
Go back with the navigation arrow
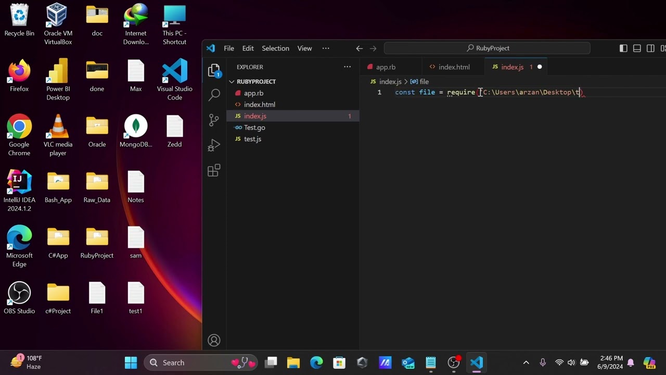(x=359, y=48)
